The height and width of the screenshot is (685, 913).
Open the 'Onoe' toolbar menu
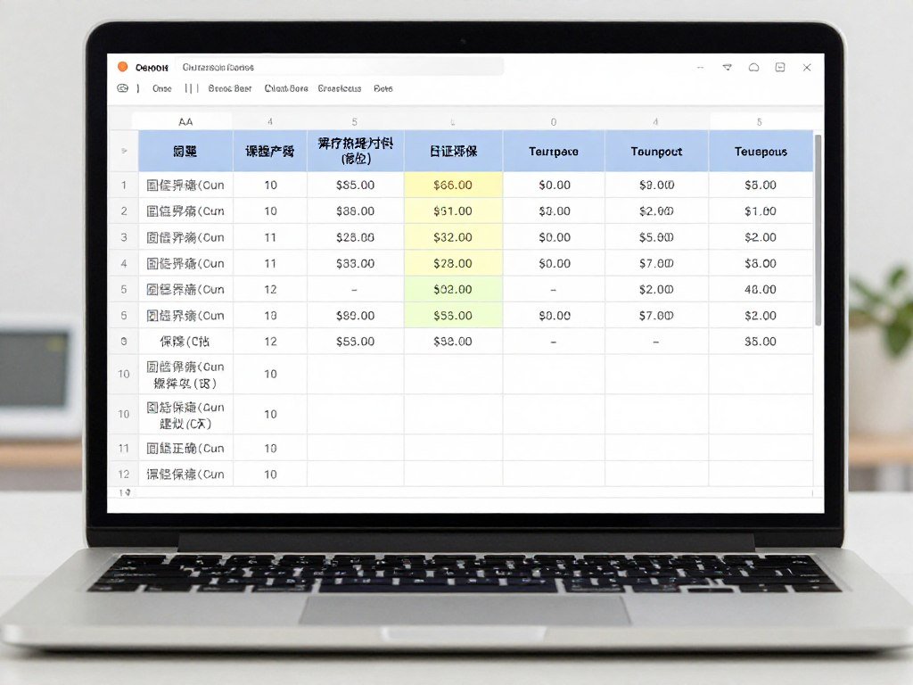coord(162,88)
